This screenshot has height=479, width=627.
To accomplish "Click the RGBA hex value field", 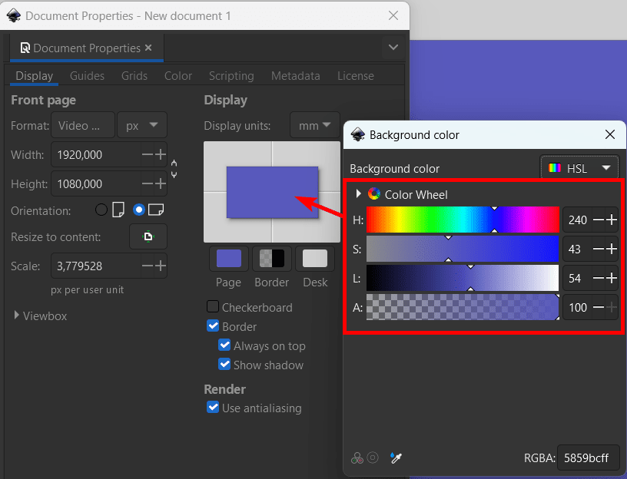I will pos(588,458).
